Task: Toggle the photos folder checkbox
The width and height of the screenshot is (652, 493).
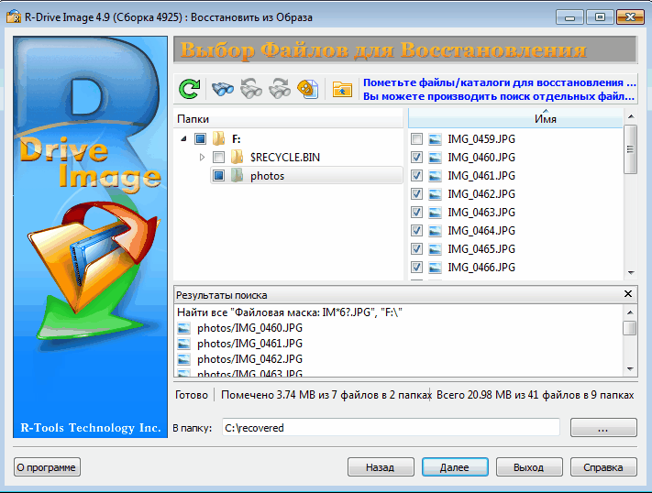Action: tap(219, 175)
